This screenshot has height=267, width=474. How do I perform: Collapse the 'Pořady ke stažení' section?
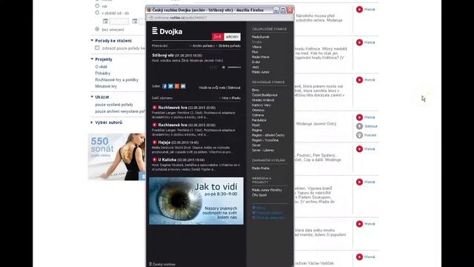[92, 40]
